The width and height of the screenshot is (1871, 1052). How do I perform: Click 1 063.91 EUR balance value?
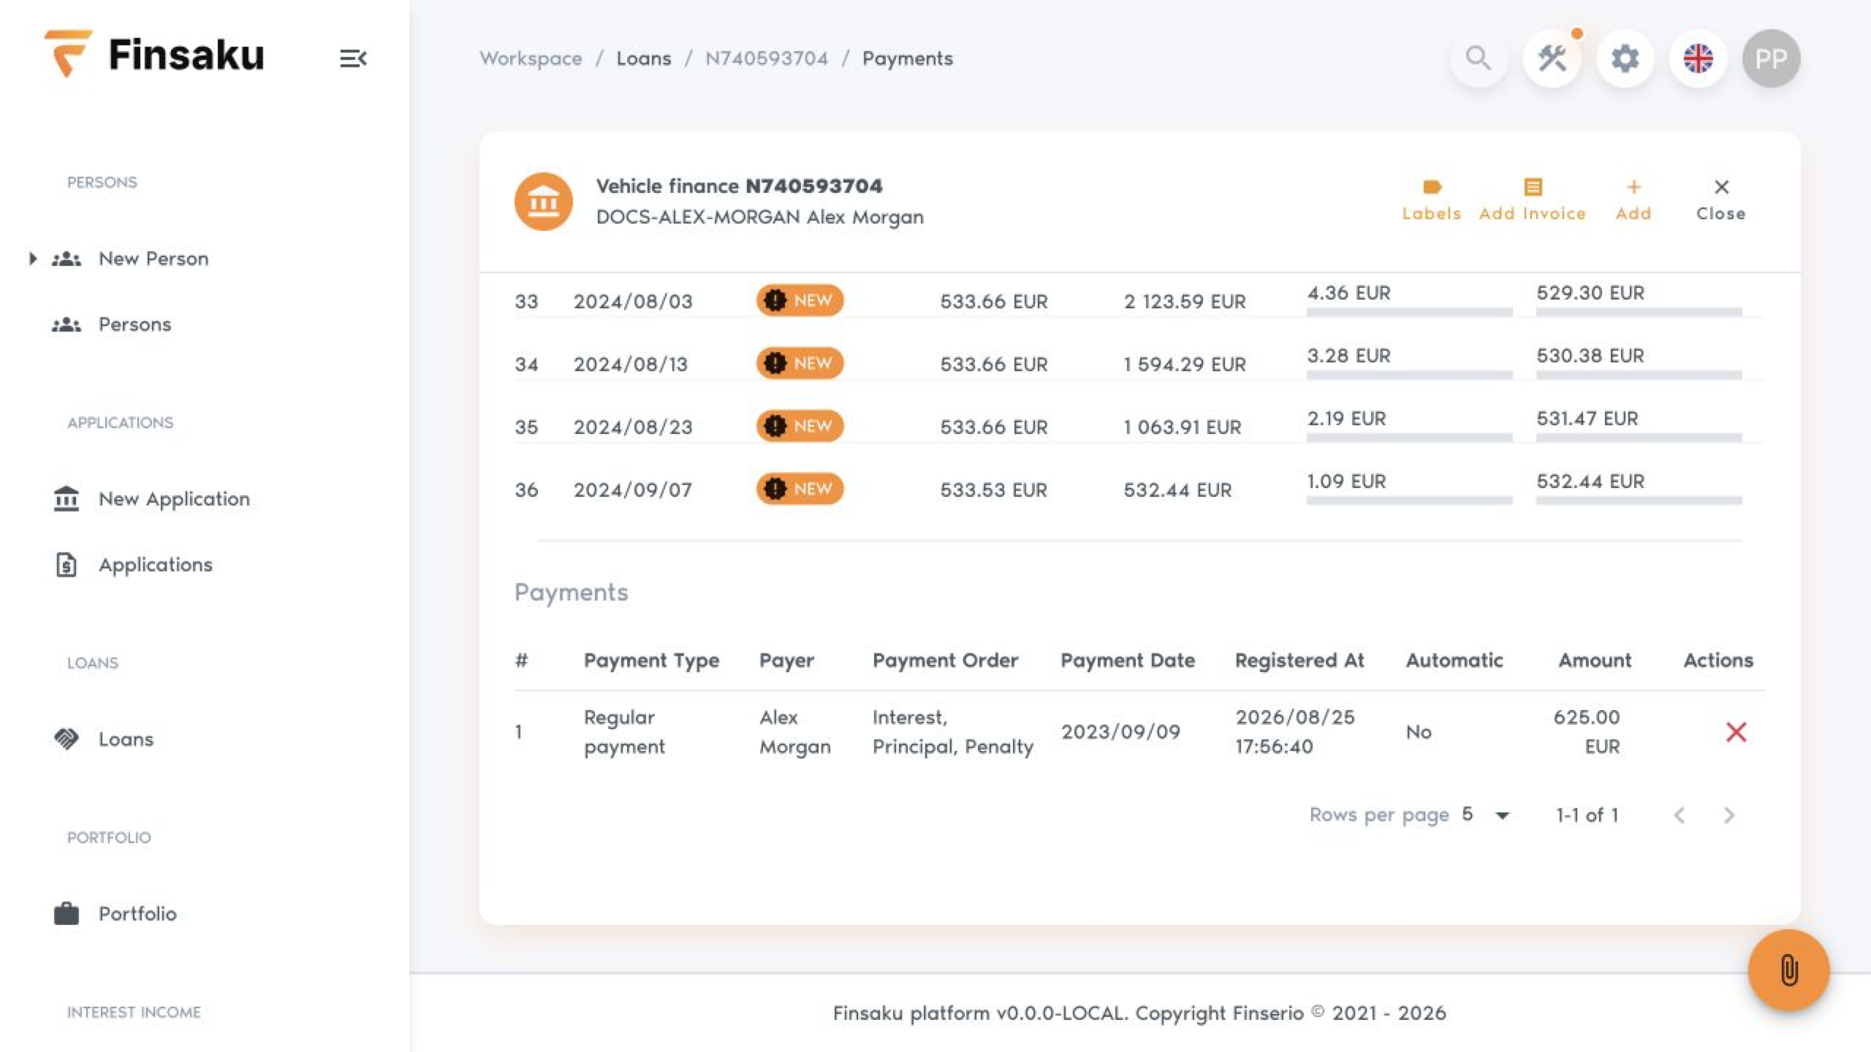click(x=1183, y=427)
